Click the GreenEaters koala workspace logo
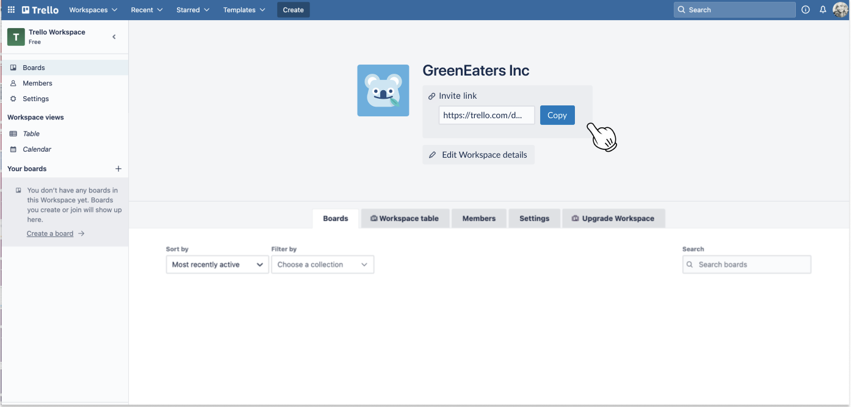 [x=383, y=90]
